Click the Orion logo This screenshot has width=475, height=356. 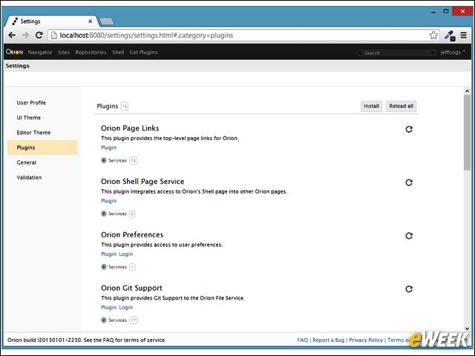(x=14, y=52)
